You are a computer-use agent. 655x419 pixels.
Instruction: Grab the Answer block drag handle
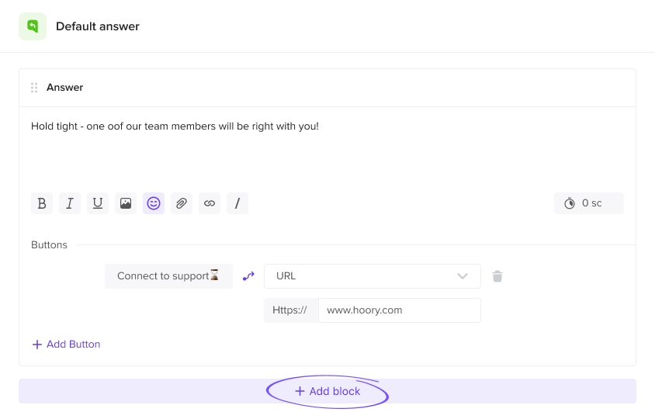tap(34, 88)
